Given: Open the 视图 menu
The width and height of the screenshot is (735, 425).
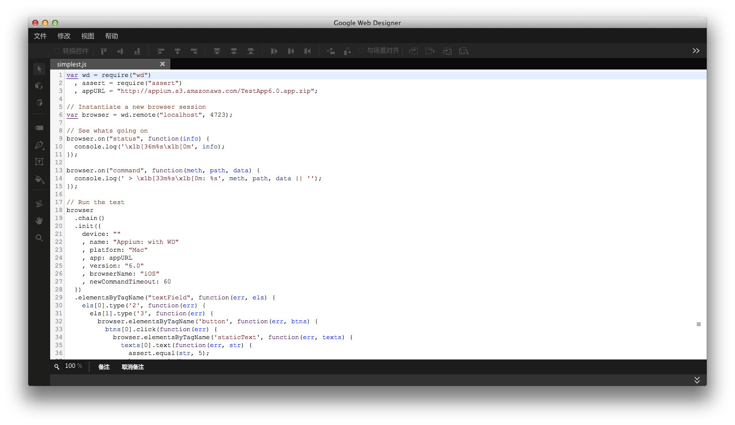Looking at the screenshot, I should click(x=88, y=36).
